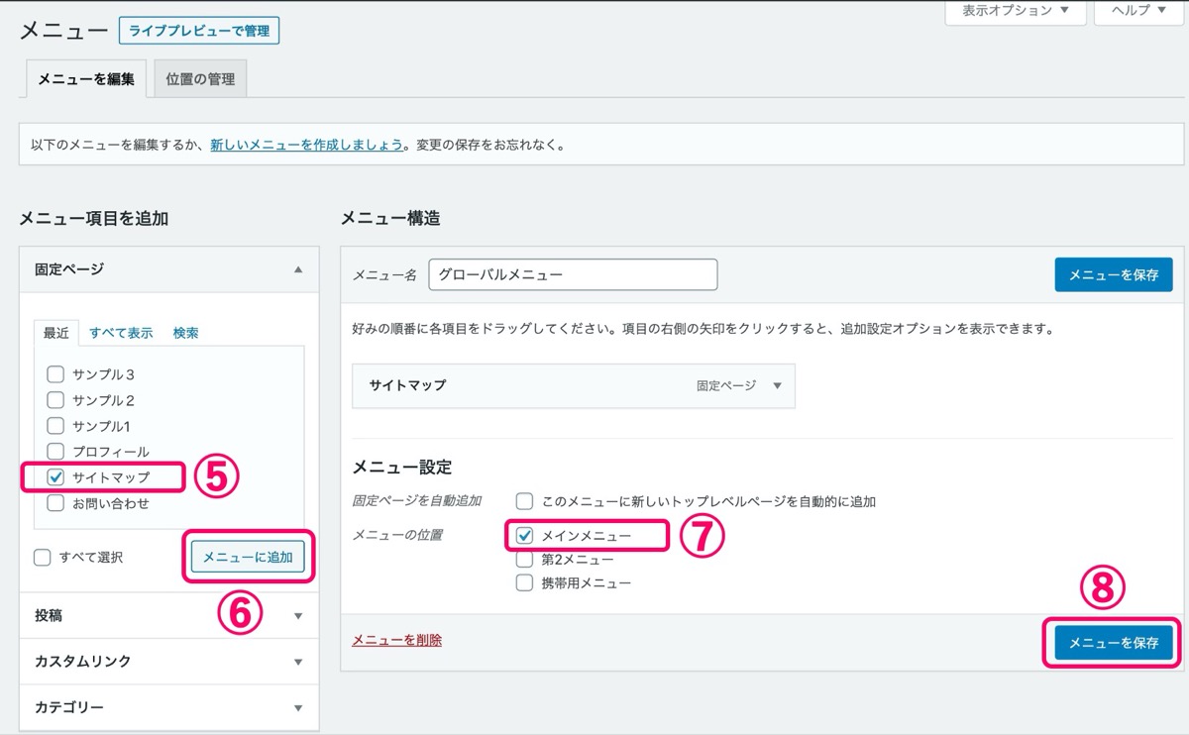Enable auto-add new top-level pages checkbox
Viewport: 1189px width, 735px height.
pos(524,501)
